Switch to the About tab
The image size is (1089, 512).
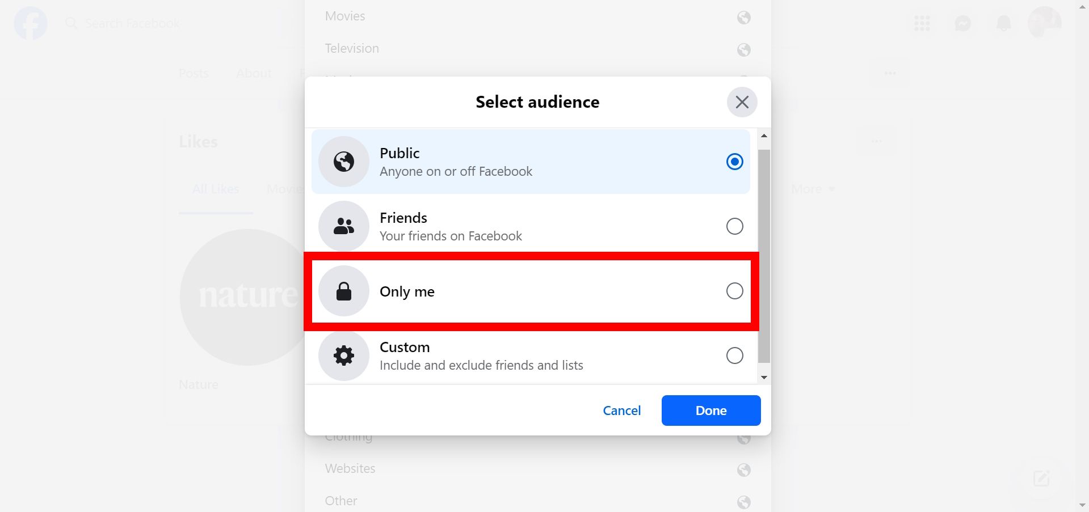coord(254,73)
